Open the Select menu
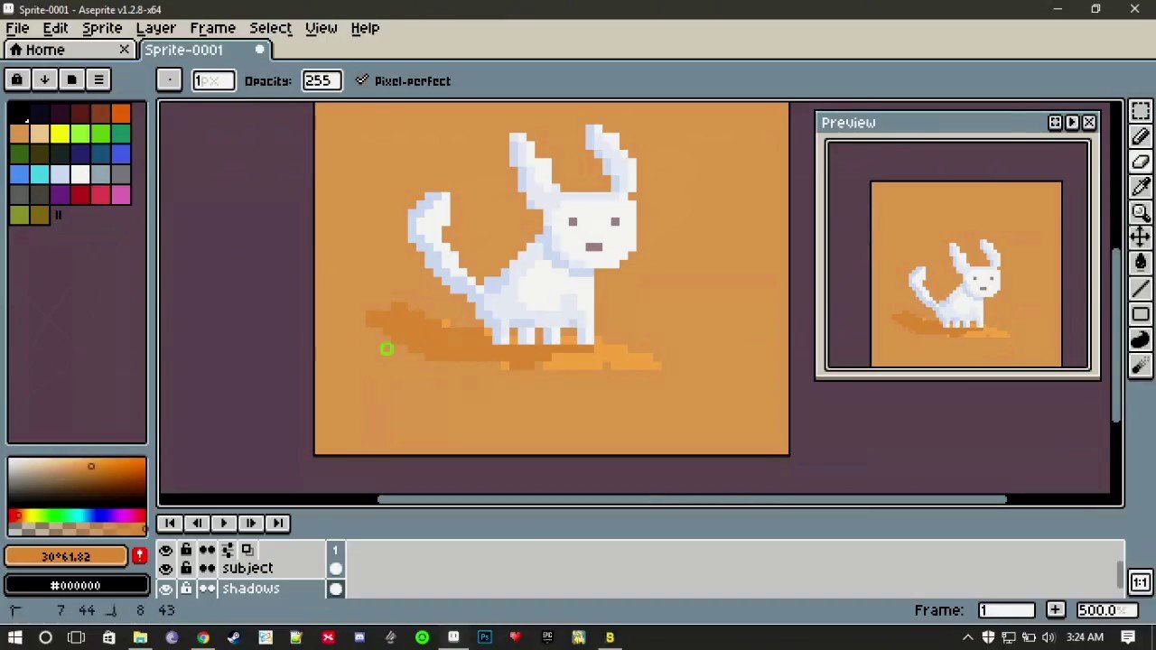 coord(270,28)
